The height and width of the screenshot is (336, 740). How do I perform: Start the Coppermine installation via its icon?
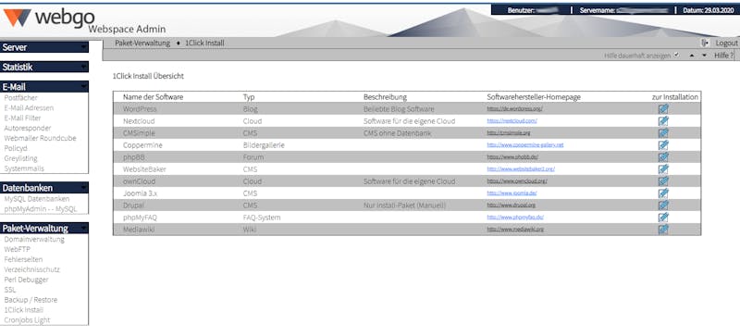click(663, 145)
